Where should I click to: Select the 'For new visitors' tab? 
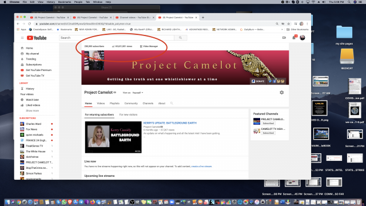point(128,114)
